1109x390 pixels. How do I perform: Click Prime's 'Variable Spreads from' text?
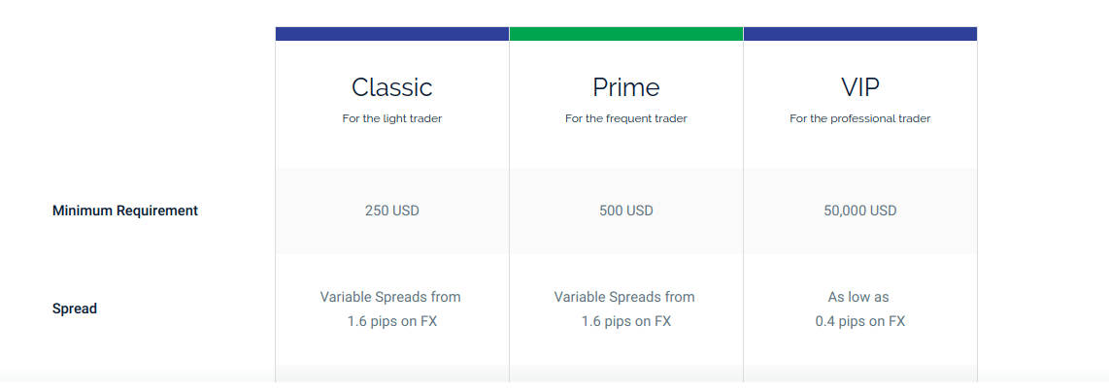[x=624, y=297]
